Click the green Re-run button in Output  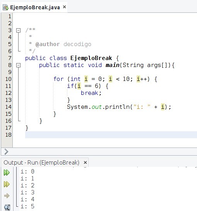7,173
